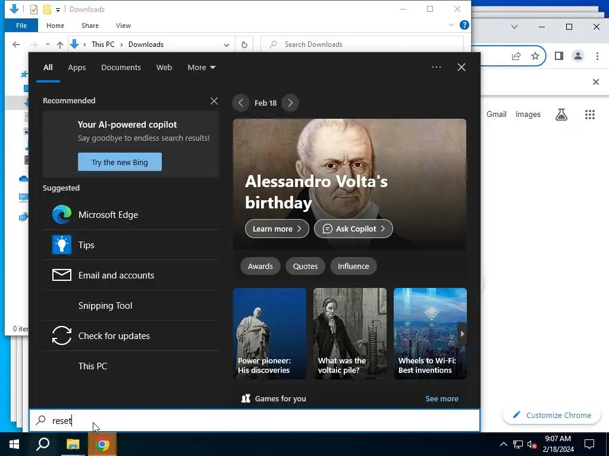Open the Chrome tab search chevron
This screenshot has width=609, height=456.
[x=514, y=27]
